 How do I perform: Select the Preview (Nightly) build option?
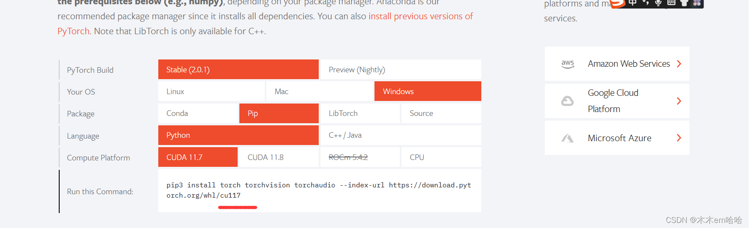coord(401,70)
